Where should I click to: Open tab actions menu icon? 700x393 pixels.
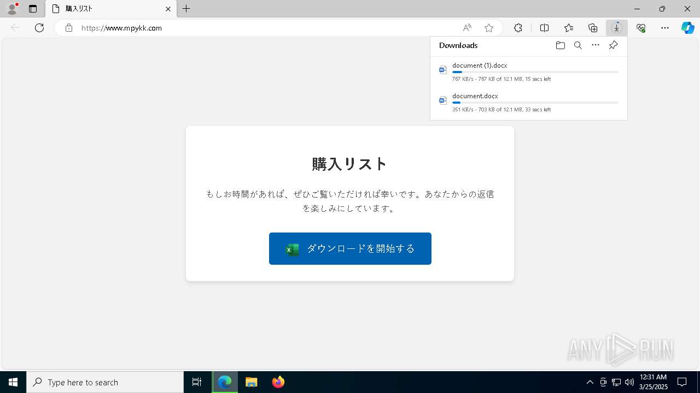click(33, 9)
